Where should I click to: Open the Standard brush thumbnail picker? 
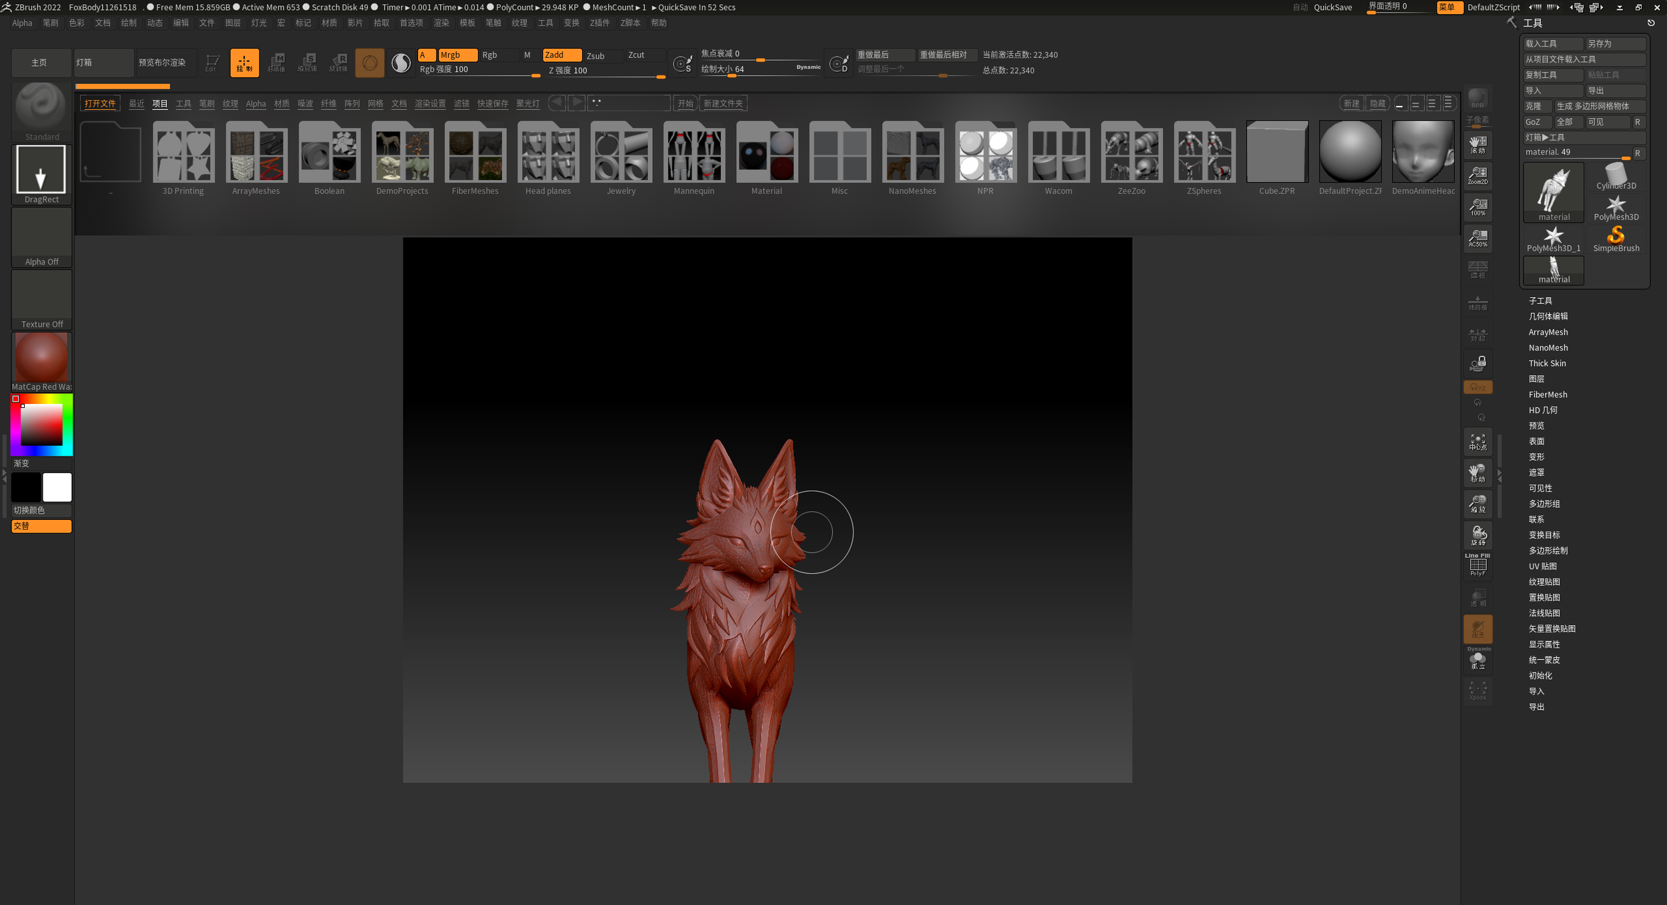coord(41,107)
